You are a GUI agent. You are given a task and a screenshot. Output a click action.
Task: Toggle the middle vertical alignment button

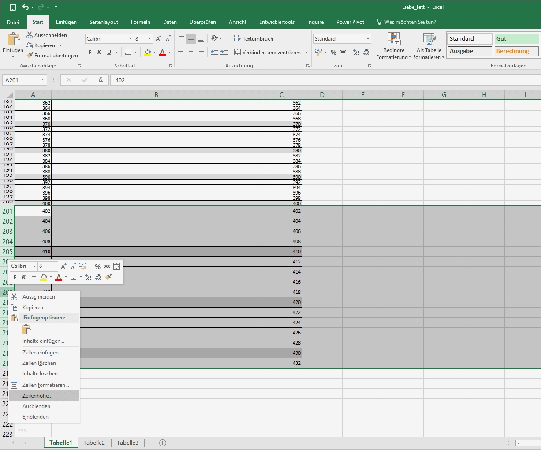click(191, 39)
